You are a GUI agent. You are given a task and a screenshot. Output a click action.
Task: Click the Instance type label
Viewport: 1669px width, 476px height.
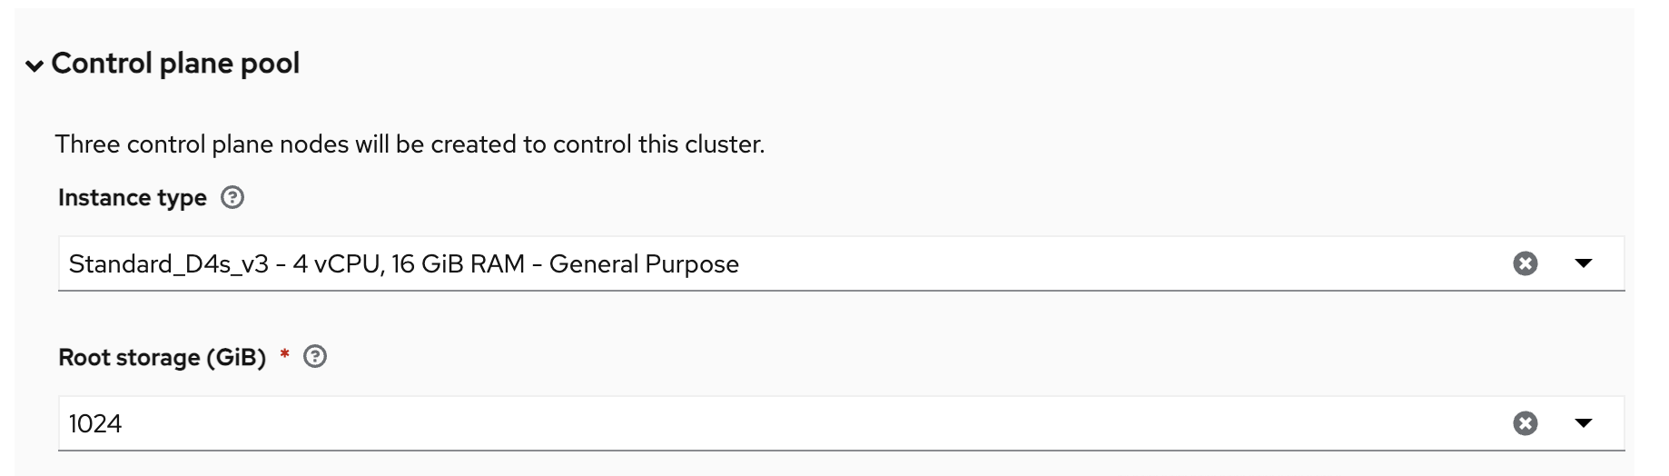click(x=133, y=198)
